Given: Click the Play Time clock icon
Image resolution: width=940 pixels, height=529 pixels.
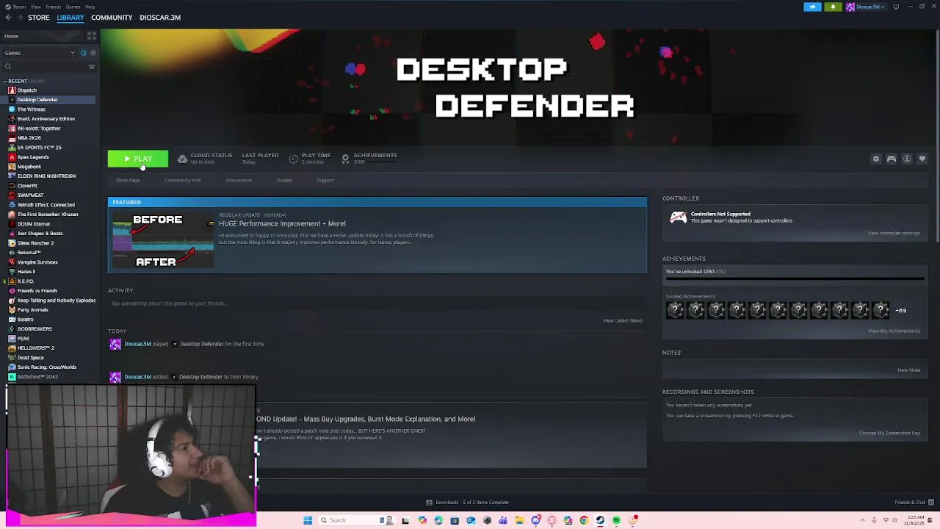Looking at the screenshot, I should [x=293, y=159].
